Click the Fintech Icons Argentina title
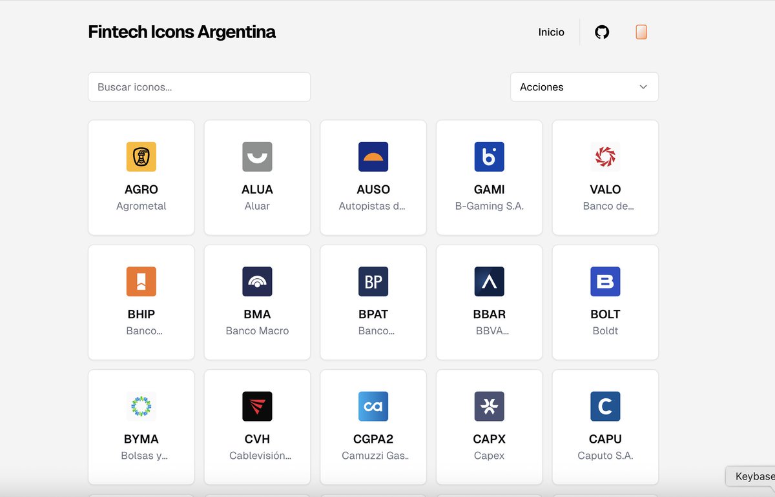This screenshot has width=775, height=497. (182, 32)
